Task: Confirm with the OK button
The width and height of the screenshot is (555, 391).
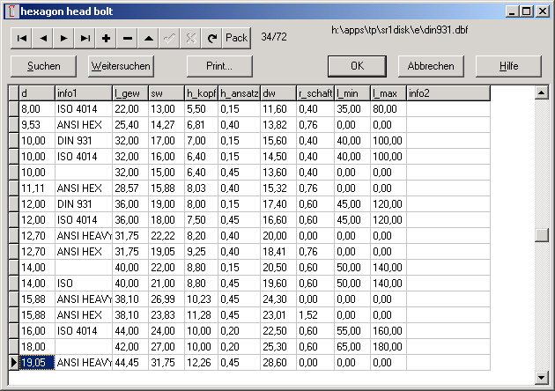Action: [x=357, y=66]
